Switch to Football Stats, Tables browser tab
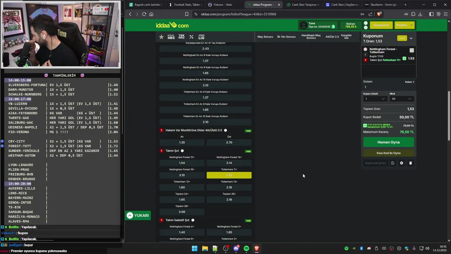This screenshot has width=451, height=254. pyautogui.click(x=185, y=5)
